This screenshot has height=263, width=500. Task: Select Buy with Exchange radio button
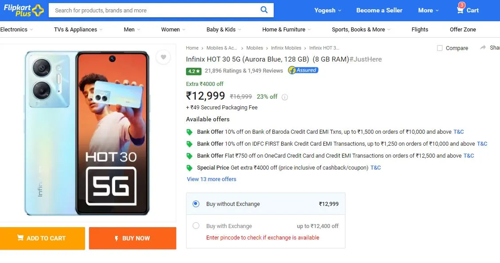196,226
